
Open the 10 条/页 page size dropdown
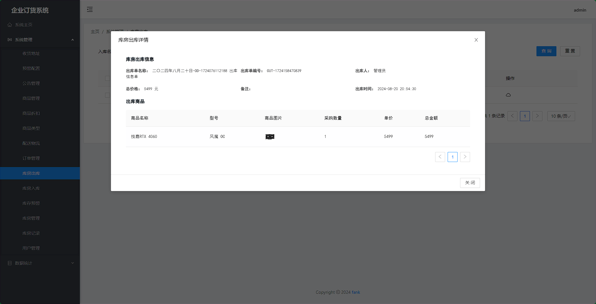[561, 116]
